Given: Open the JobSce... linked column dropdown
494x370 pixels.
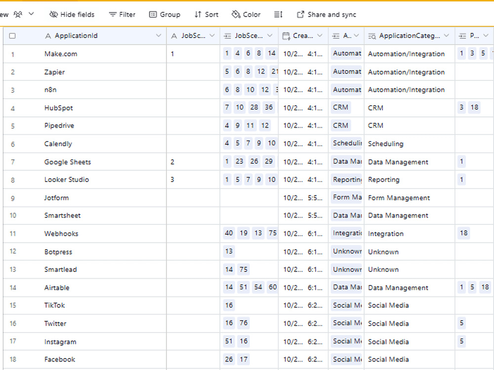Looking at the screenshot, I should pos(270,36).
